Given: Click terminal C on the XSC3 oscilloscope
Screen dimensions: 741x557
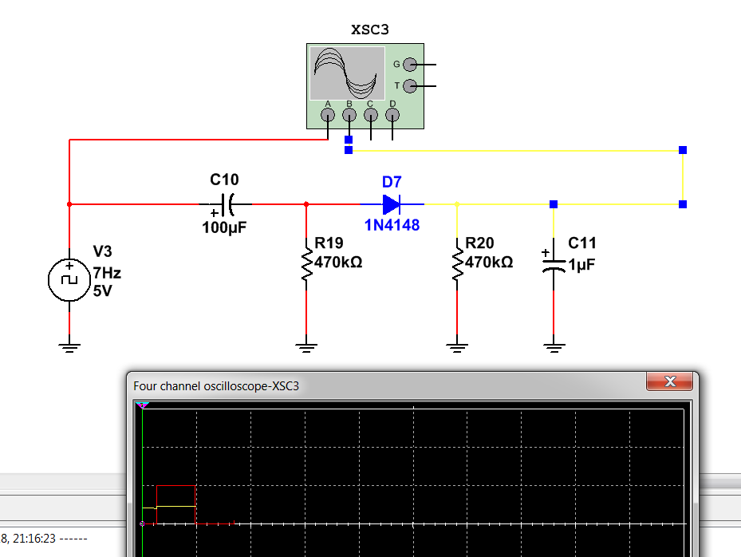Looking at the screenshot, I should coord(371,115).
